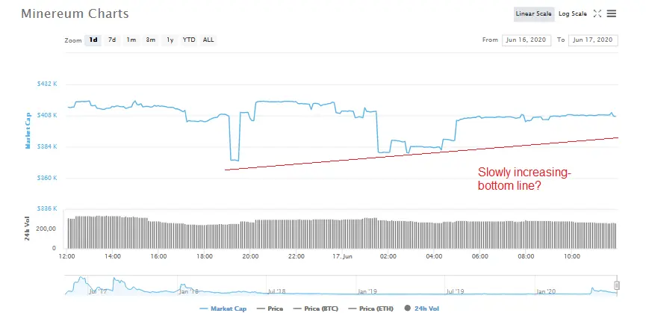
Task: Click the Minereum Charts heading
Action: coord(75,13)
